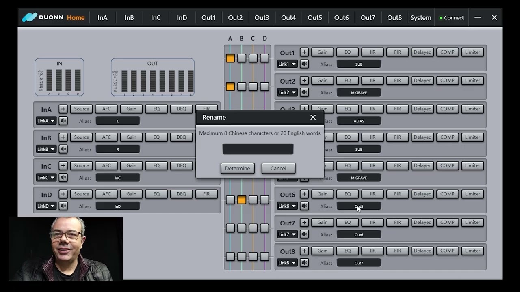The width and height of the screenshot is (520, 292).
Task: Mute the InB channel speaker icon
Action: 63,149
